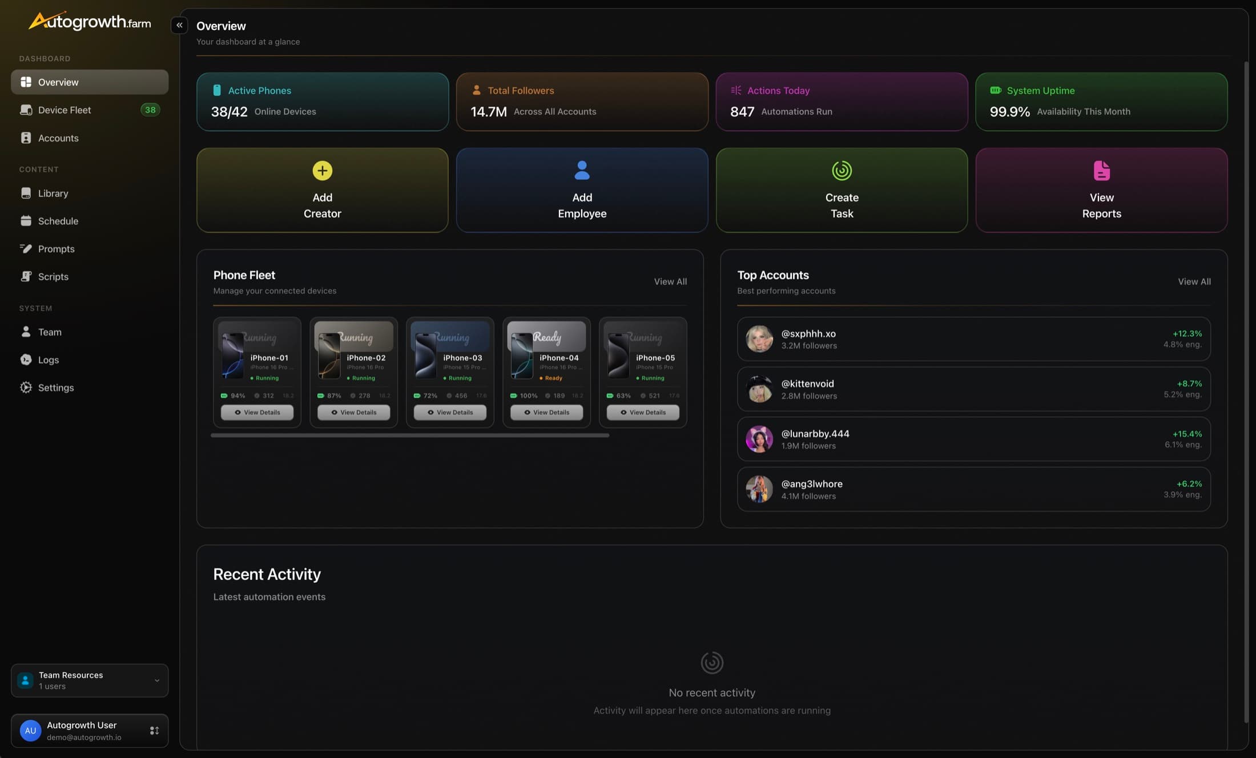
Task: Select the Scripts icon under Content
Action: (26, 276)
